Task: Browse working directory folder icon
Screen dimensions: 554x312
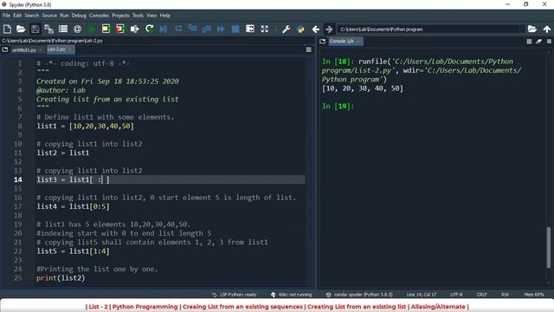Action: coord(532,29)
